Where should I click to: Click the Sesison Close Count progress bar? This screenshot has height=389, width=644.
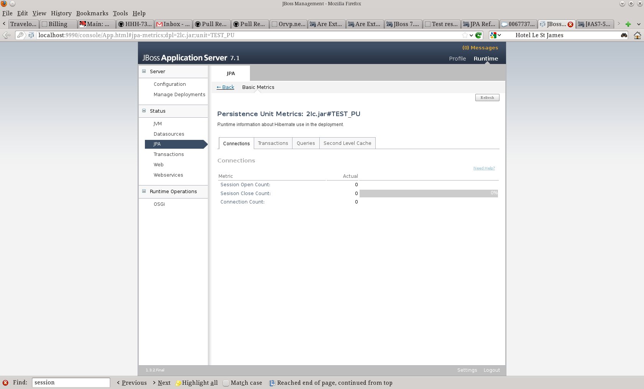coord(429,194)
